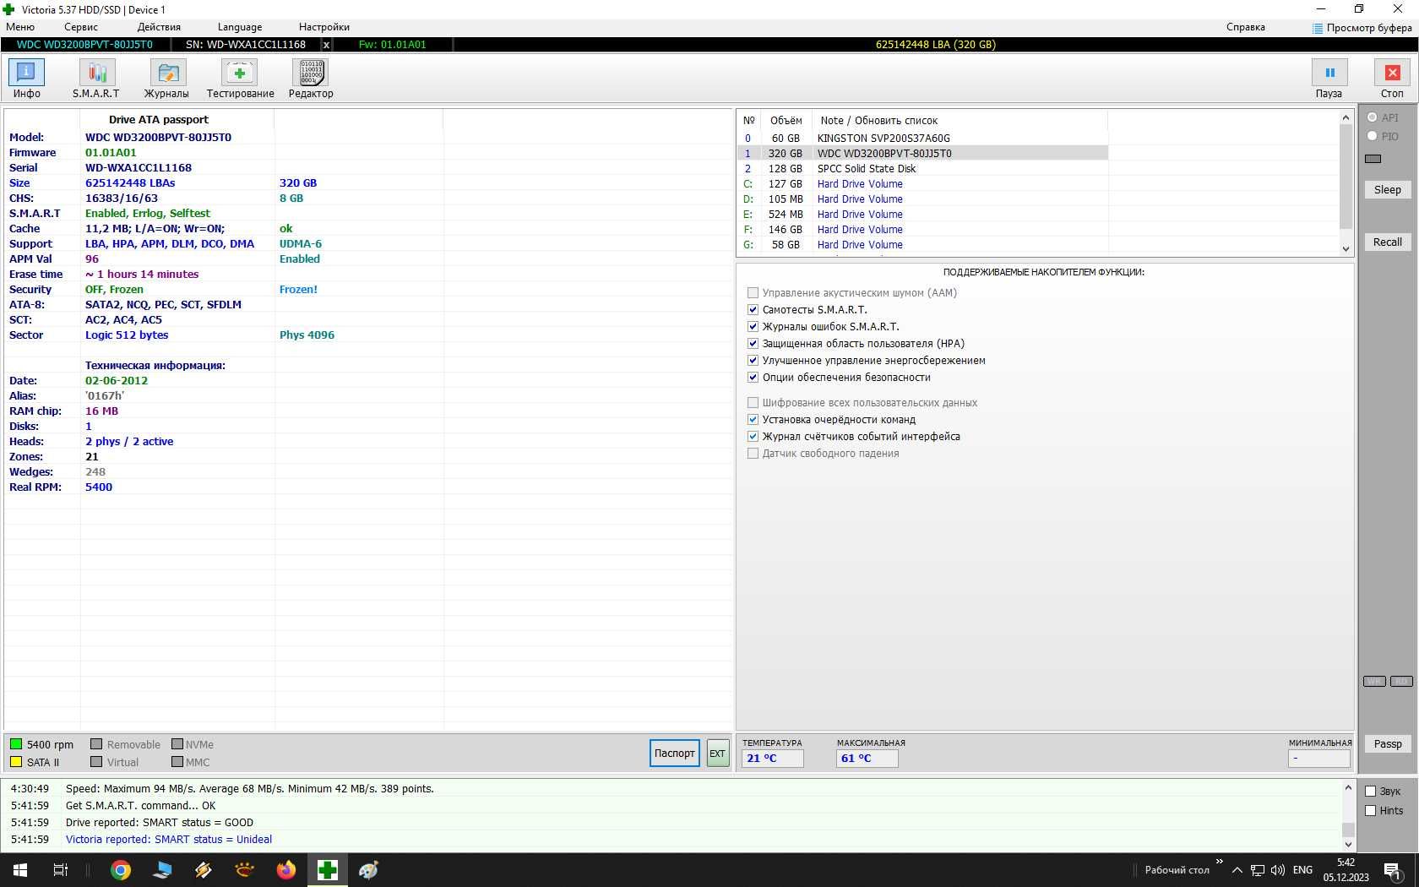The image size is (1419, 887).
Task: Click the Просмотр буфера icon
Action: (1318, 28)
